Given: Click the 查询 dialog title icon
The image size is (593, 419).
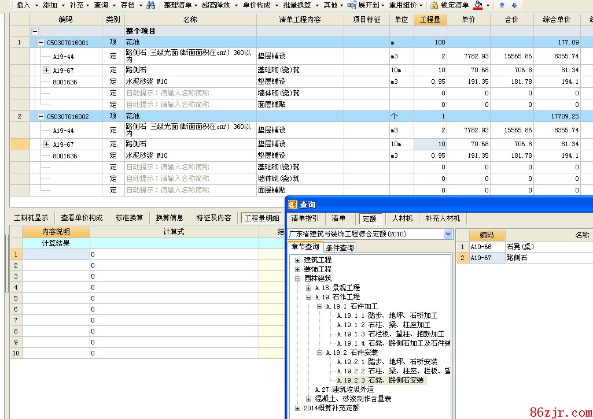Looking at the screenshot, I should pos(293,205).
